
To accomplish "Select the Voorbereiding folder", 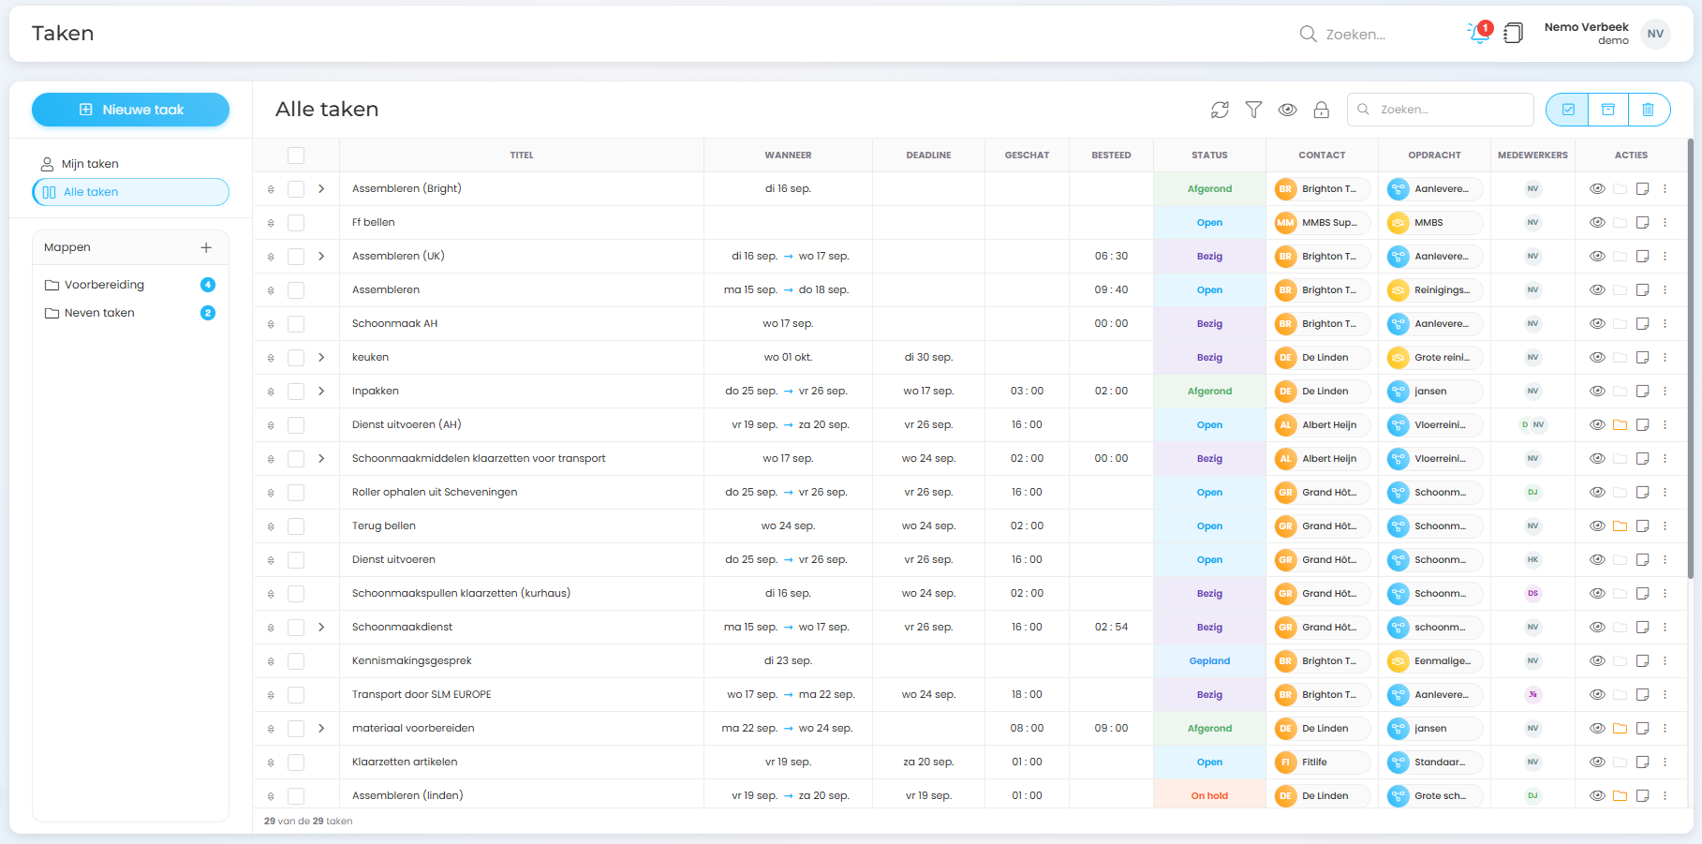I will [x=104, y=285].
